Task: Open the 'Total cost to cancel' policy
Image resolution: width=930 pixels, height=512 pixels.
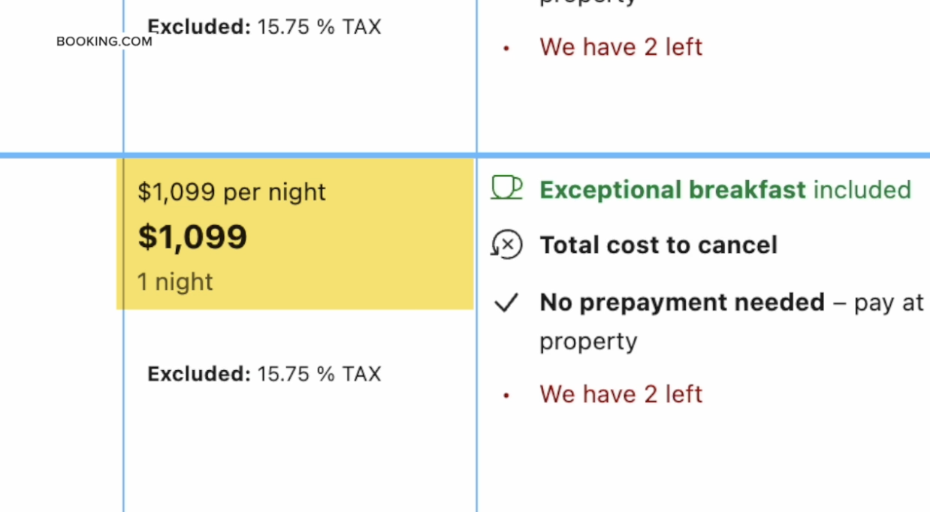Action: 658,245
